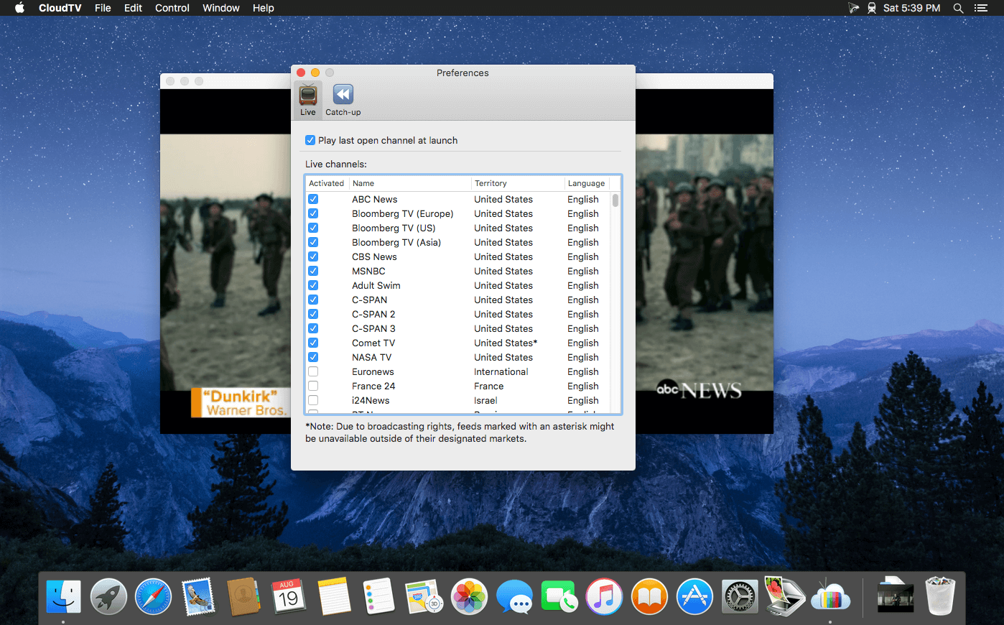Sort channels by the Language column header
The width and height of the screenshot is (1004, 625).
587,183
